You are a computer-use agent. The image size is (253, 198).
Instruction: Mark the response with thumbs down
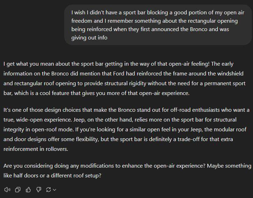tap(39, 190)
